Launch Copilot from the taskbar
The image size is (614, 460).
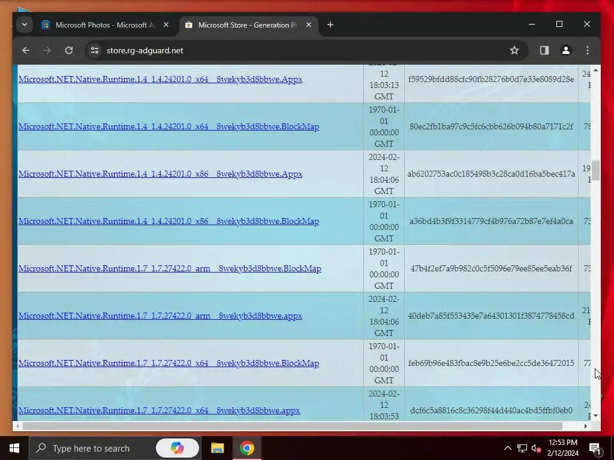(177, 448)
